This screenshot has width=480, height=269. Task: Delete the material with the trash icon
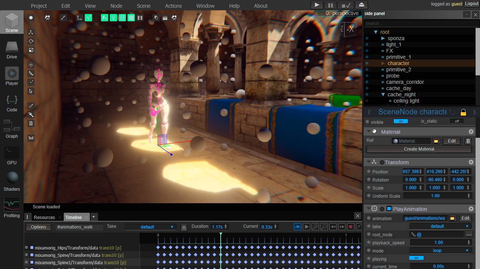point(468,141)
